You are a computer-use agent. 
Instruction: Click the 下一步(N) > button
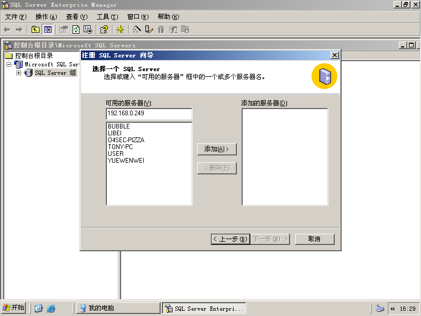coord(270,239)
